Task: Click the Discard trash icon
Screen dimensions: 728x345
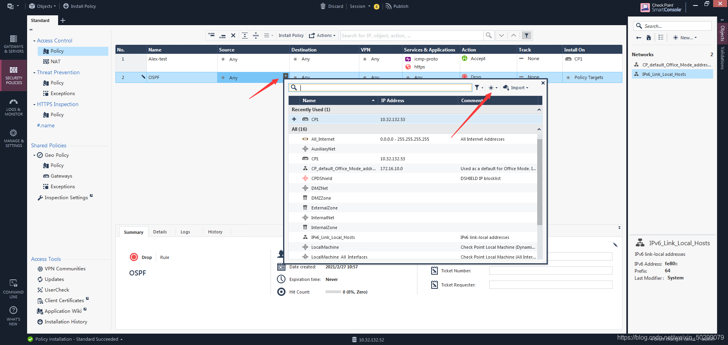Action: pyautogui.click(x=323, y=6)
